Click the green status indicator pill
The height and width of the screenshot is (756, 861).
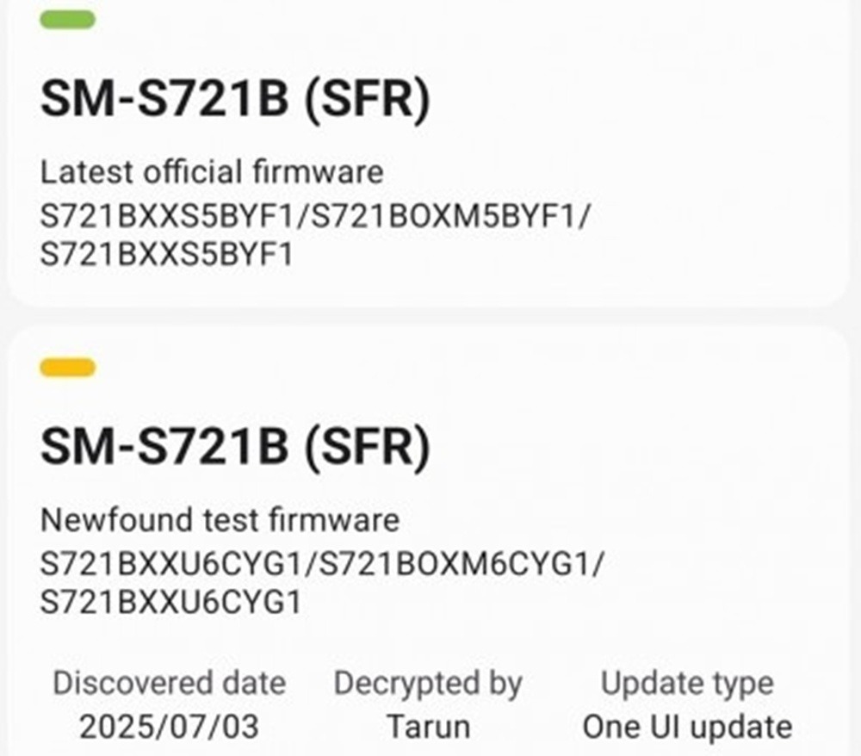[x=67, y=20]
